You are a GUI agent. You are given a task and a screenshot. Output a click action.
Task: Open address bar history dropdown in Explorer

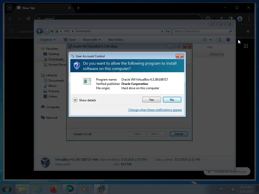pos(162,31)
